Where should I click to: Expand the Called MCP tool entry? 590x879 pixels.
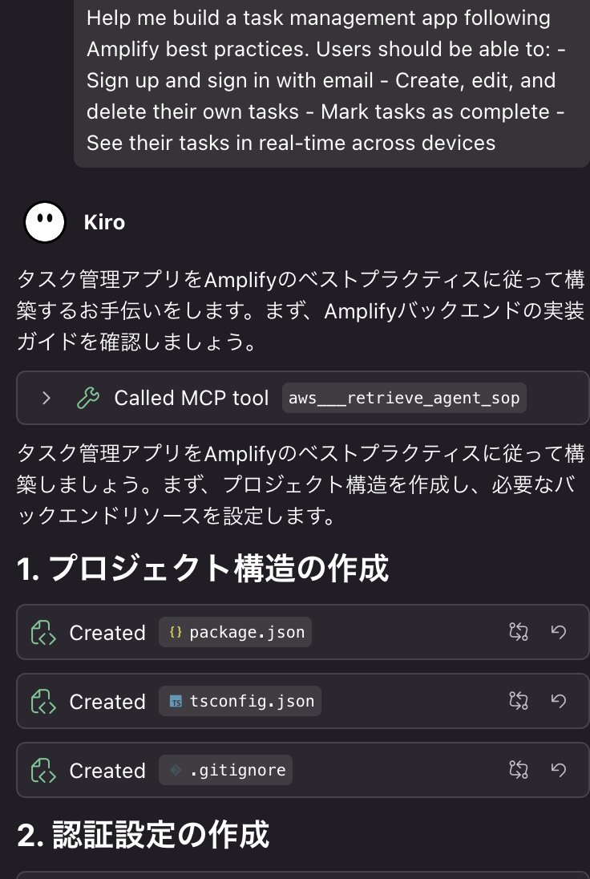click(46, 398)
